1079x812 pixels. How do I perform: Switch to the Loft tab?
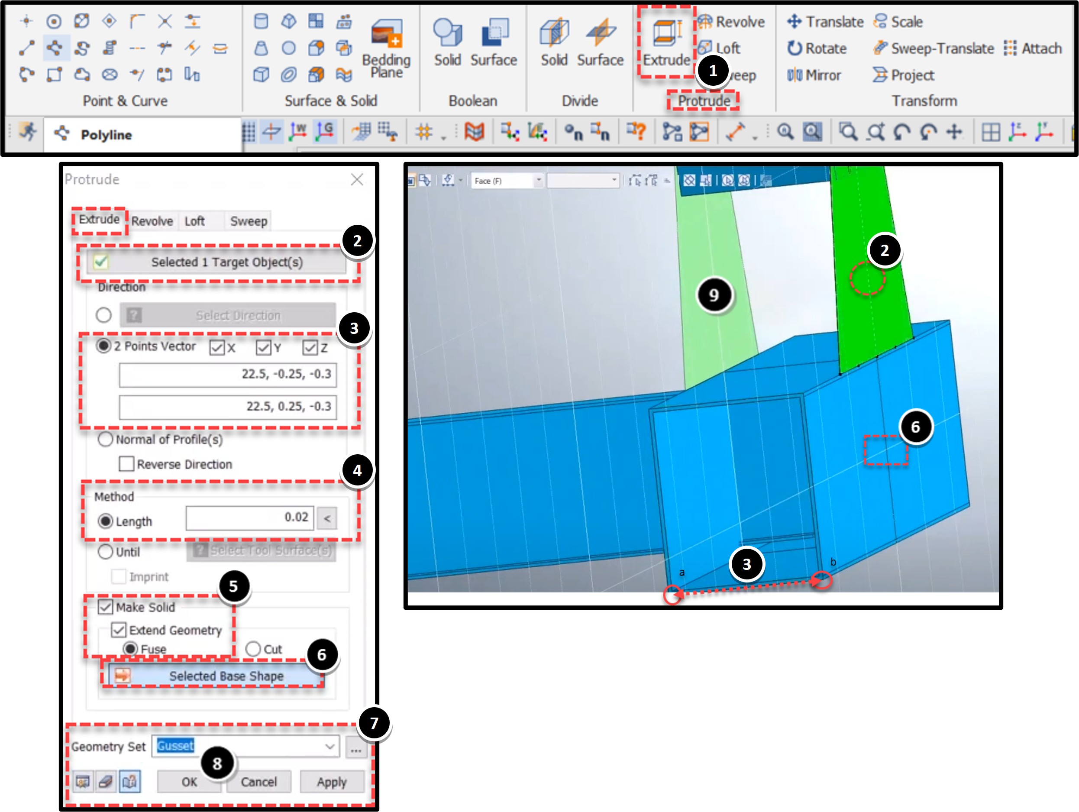click(195, 220)
